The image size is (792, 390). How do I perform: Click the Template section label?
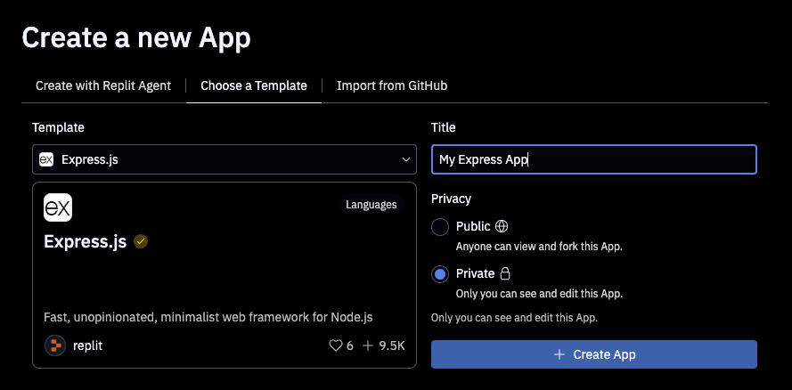click(58, 127)
